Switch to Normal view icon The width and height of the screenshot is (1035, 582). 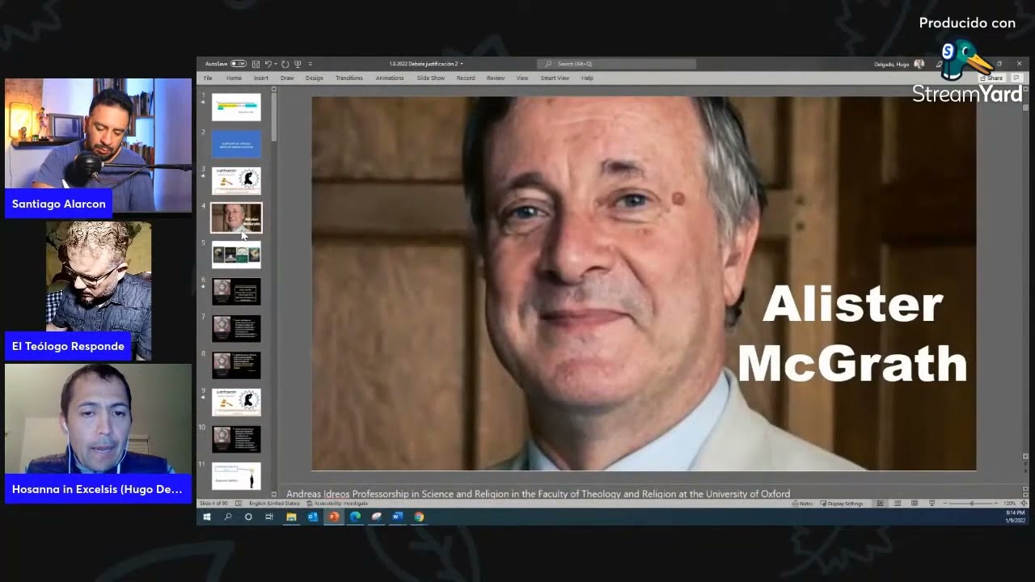tap(880, 504)
